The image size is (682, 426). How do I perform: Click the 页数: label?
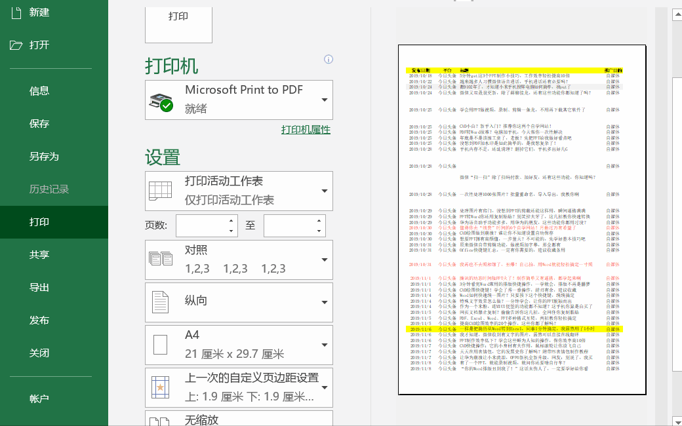coord(156,225)
